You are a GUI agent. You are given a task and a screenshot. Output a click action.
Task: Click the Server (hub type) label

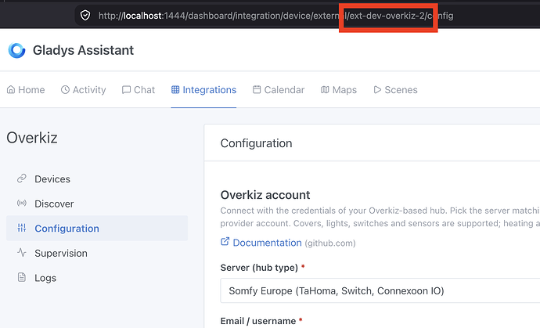(259, 268)
